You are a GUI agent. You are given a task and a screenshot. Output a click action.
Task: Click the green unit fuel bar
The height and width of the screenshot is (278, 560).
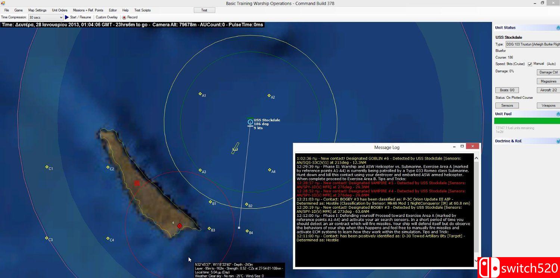[x=527, y=121]
